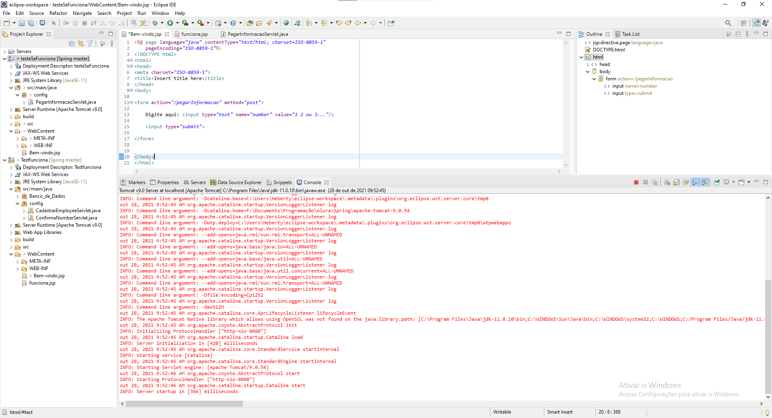Click the red Terminate button in Console
The height and width of the screenshot is (418, 772).
(636, 182)
